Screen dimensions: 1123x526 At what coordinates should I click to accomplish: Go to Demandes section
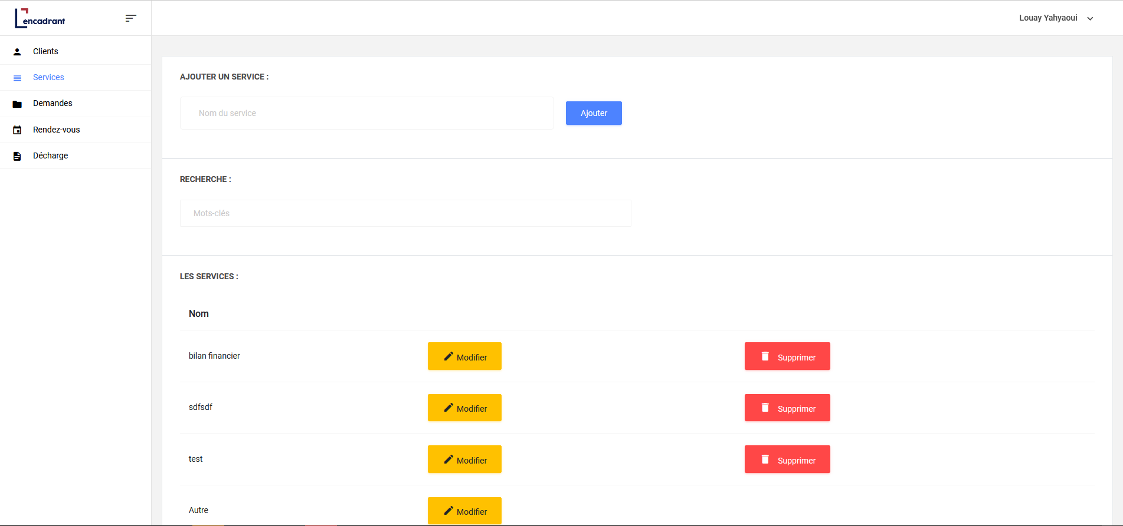(76, 103)
